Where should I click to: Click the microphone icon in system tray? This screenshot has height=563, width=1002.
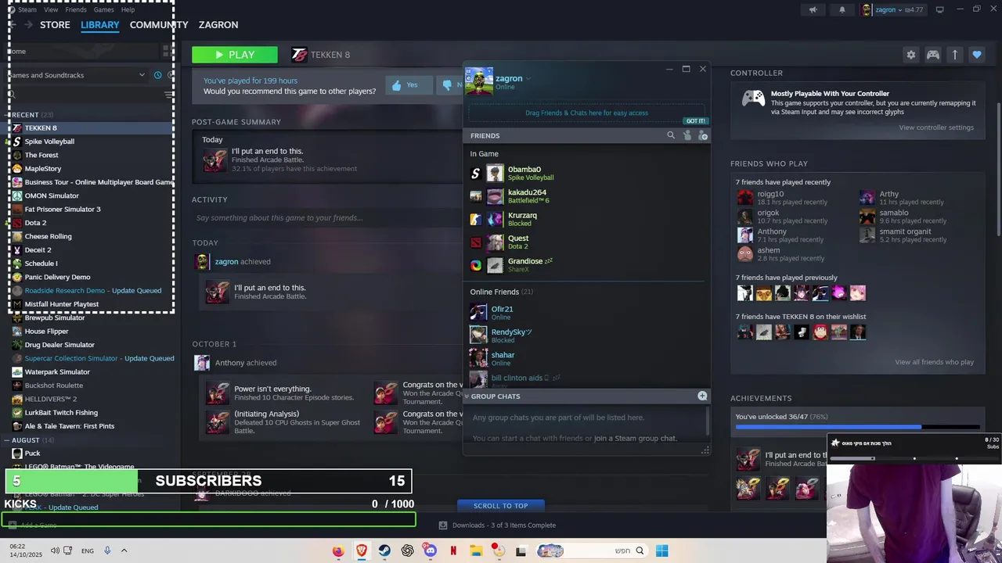(107, 550)
